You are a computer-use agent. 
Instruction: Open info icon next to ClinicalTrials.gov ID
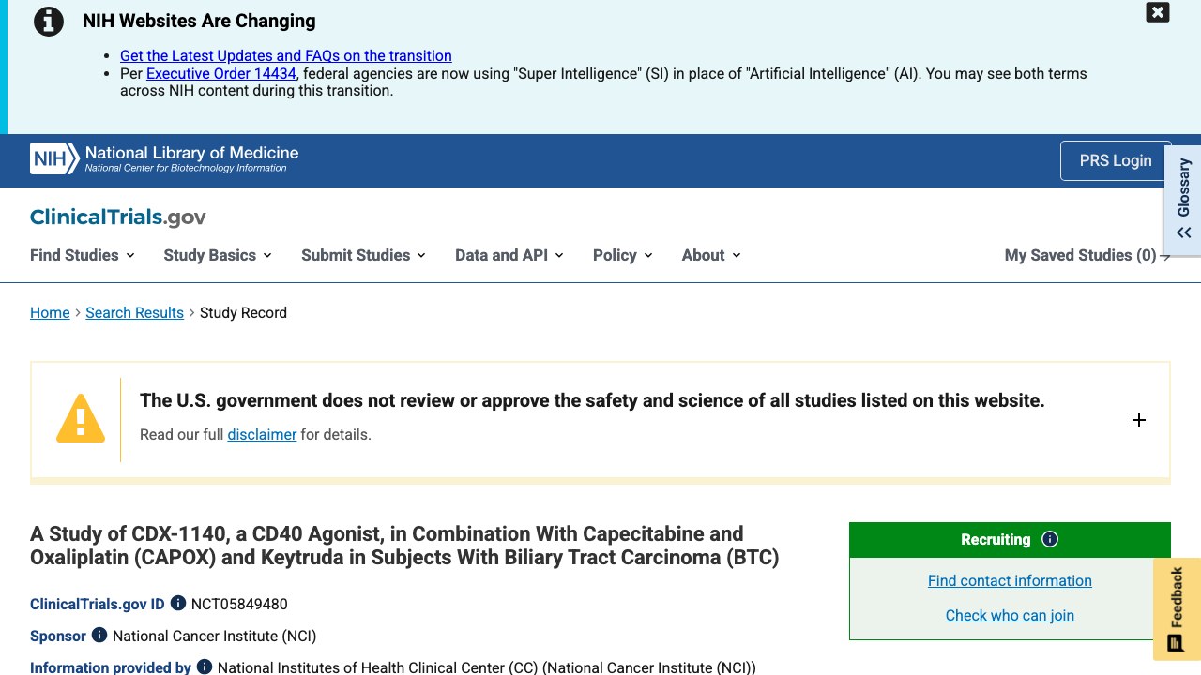click(178, 604)
